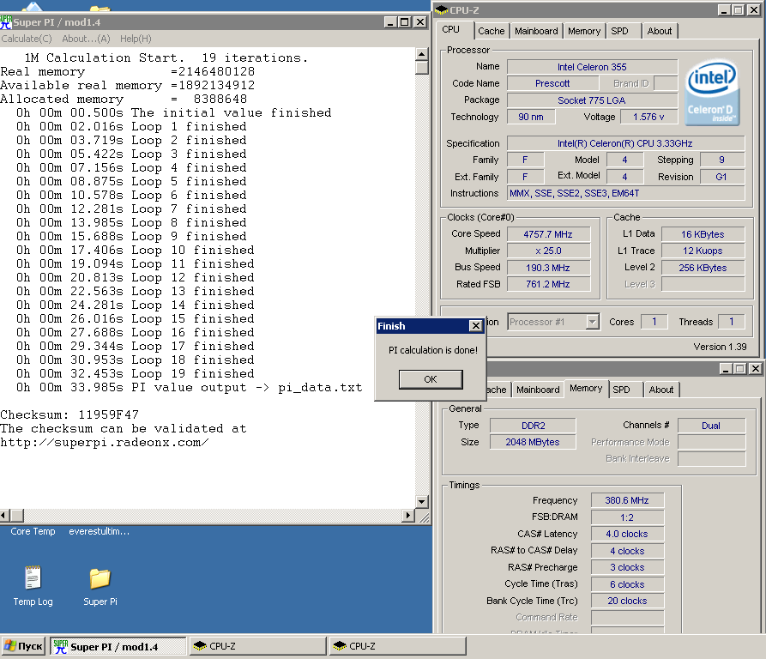Minimize the lower CPU-Z window

click(x=726, y=369)
